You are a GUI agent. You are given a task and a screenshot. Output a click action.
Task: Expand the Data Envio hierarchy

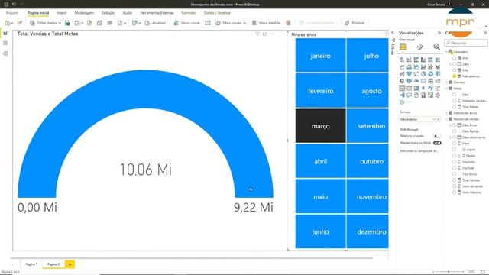(x=450, y=125)
